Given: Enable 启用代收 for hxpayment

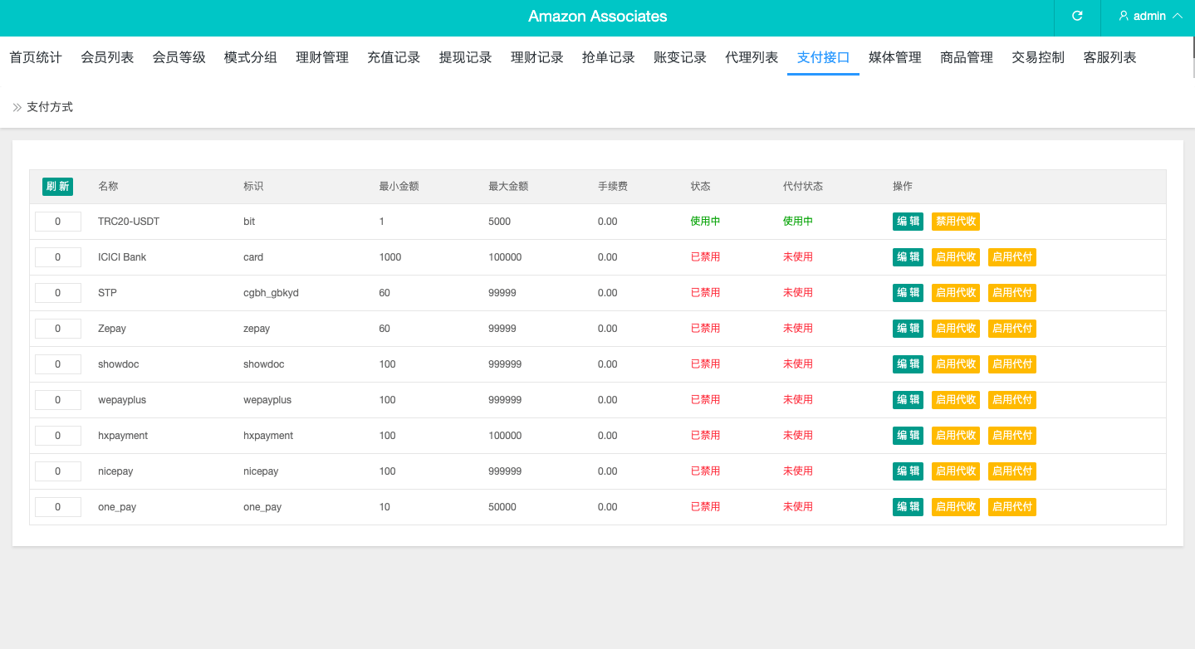Looking at the screenshot, I should click(x=955, y=436).
